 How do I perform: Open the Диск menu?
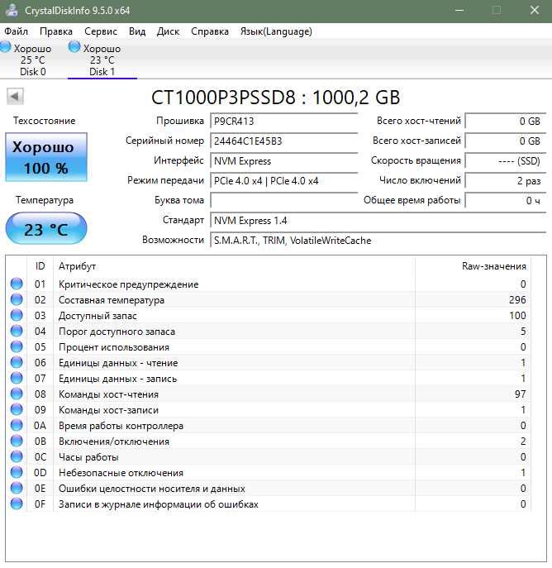tap(168, 31)
